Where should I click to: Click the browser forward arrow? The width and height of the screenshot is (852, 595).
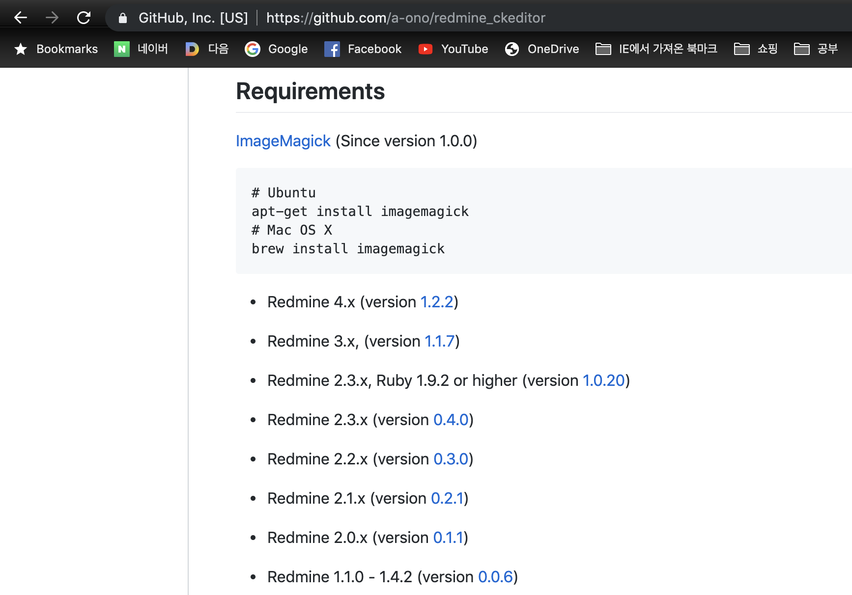click(52, 18)
